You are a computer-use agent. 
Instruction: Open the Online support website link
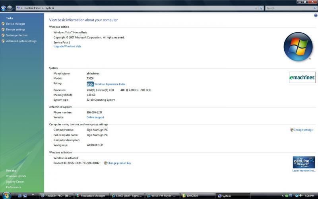click(x=95, y=117)
